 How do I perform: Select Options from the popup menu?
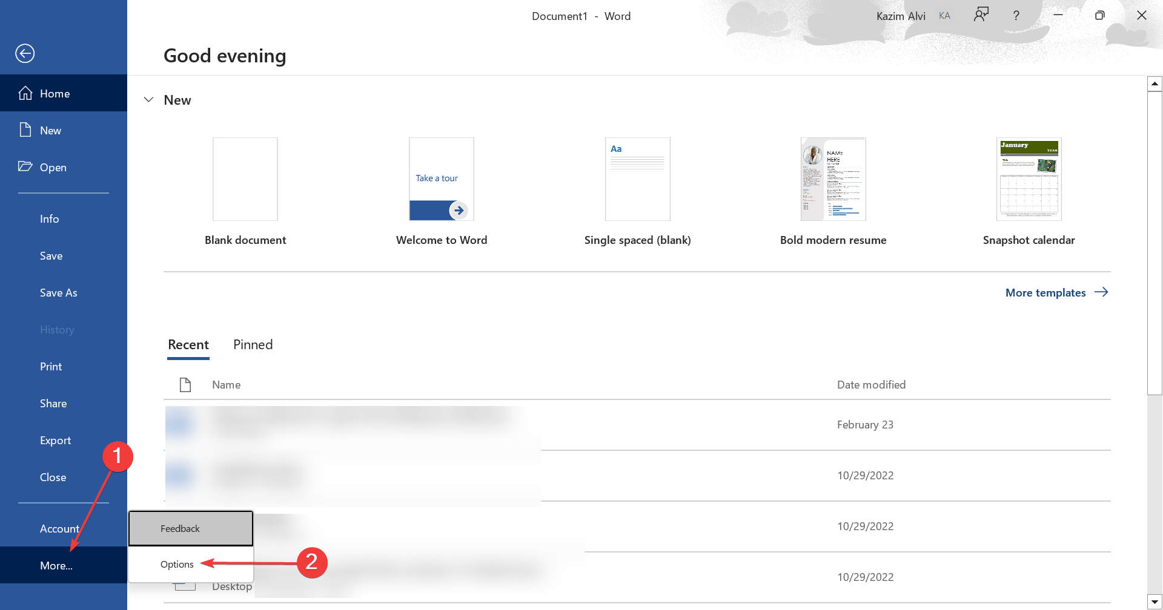191,564
